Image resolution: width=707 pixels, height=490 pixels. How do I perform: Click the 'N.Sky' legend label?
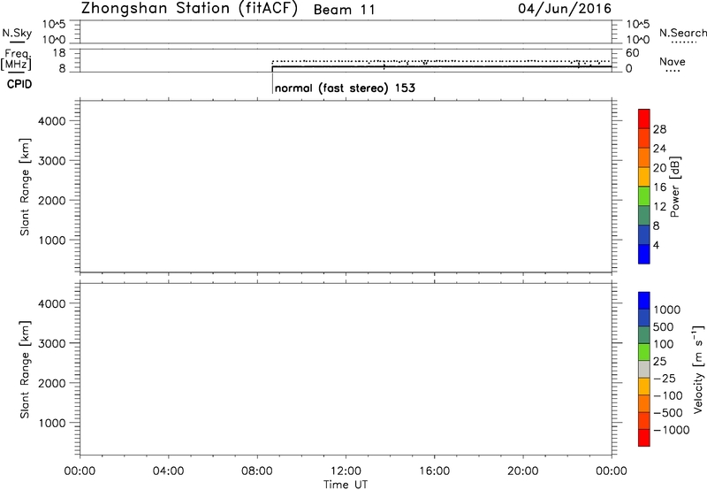click(17, 33)
